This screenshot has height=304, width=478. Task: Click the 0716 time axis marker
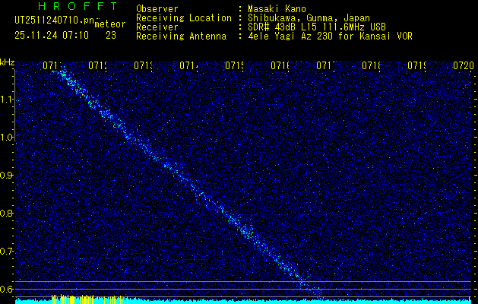(x=280, y=66)
